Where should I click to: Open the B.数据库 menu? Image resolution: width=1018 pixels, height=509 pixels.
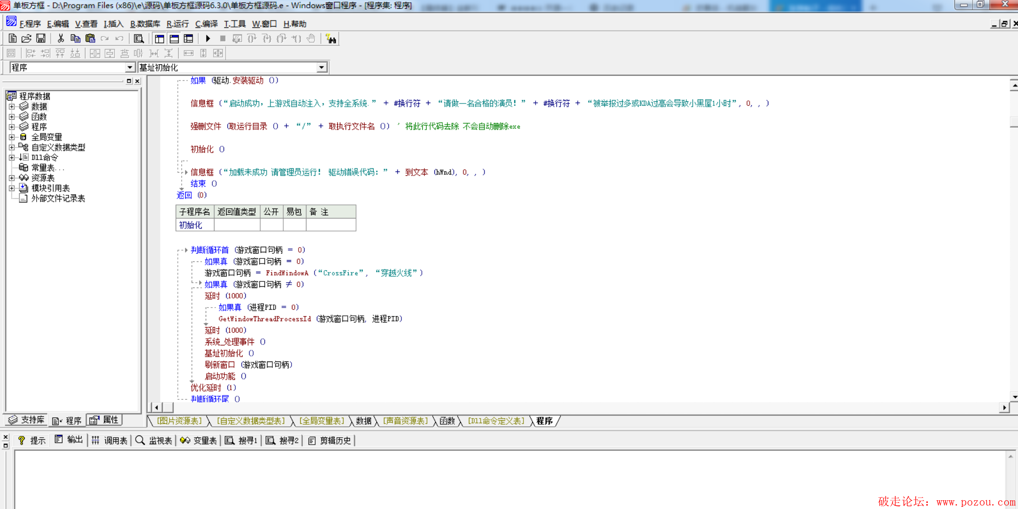[x=145, y=24]
